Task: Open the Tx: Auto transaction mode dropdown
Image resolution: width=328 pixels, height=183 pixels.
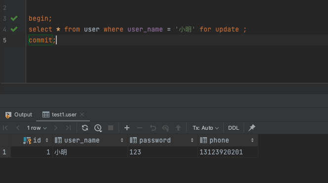Action: [x=205, y=128]
